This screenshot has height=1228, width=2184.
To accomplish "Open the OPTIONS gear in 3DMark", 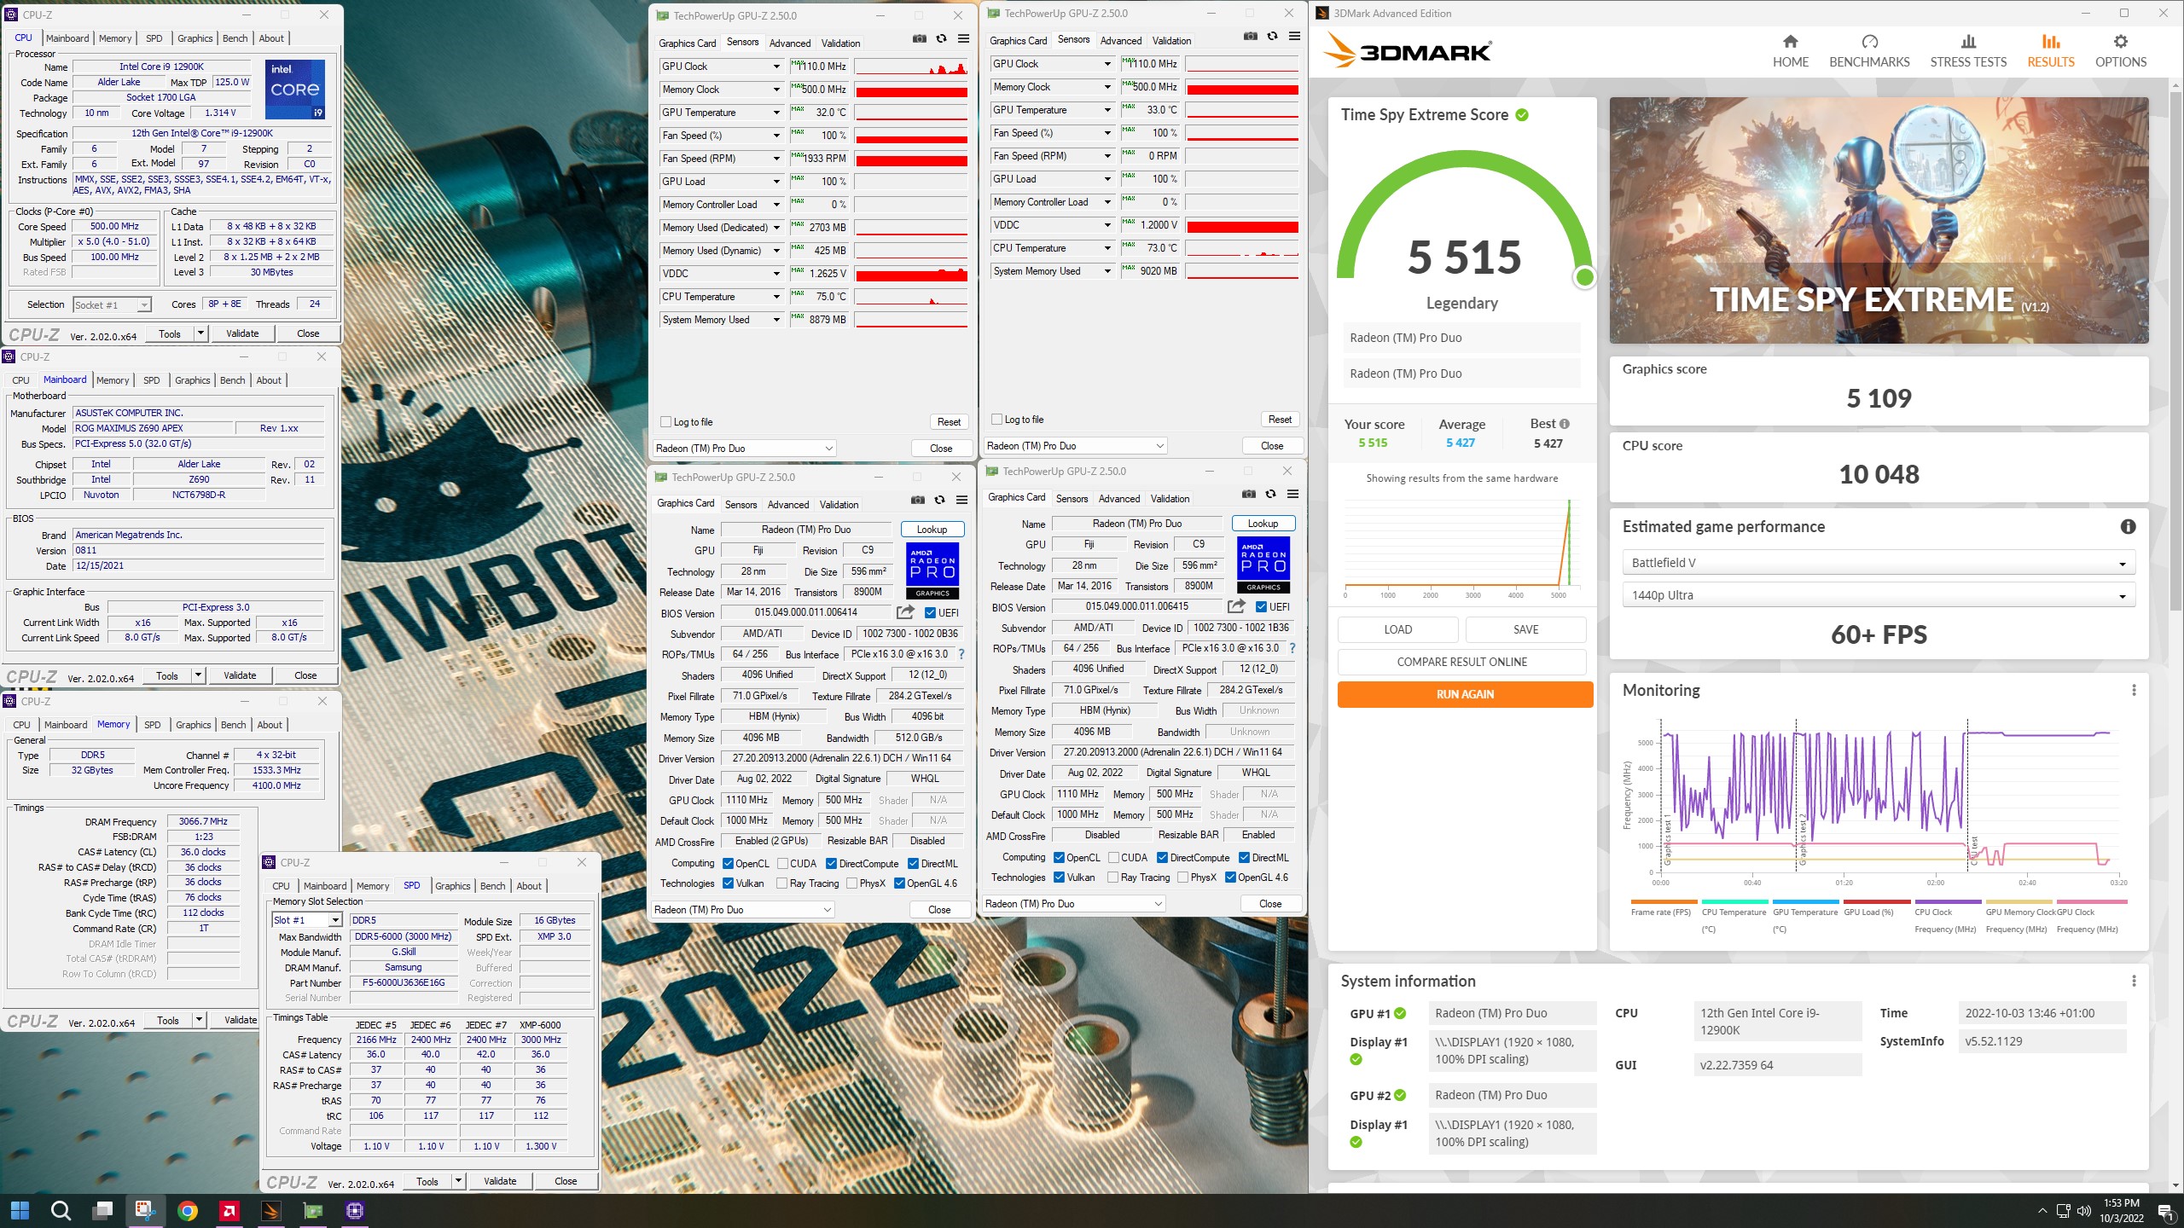I will pyautogui.click(x=2120, y=51).
